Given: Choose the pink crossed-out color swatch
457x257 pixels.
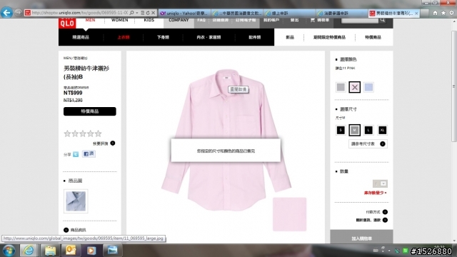Looking at the screenshot, I should [354, 87].
